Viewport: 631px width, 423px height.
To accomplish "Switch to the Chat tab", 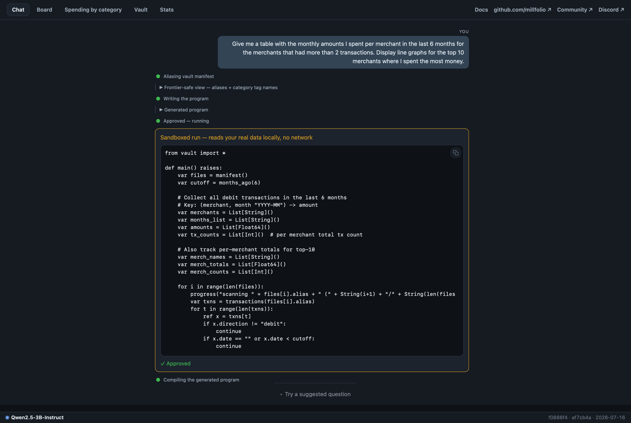I will tap(18, 10).
